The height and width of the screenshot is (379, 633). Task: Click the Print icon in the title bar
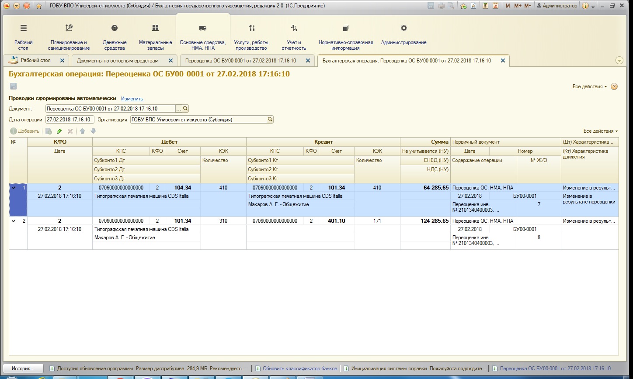pyautogui.click(x=442, y=6)
